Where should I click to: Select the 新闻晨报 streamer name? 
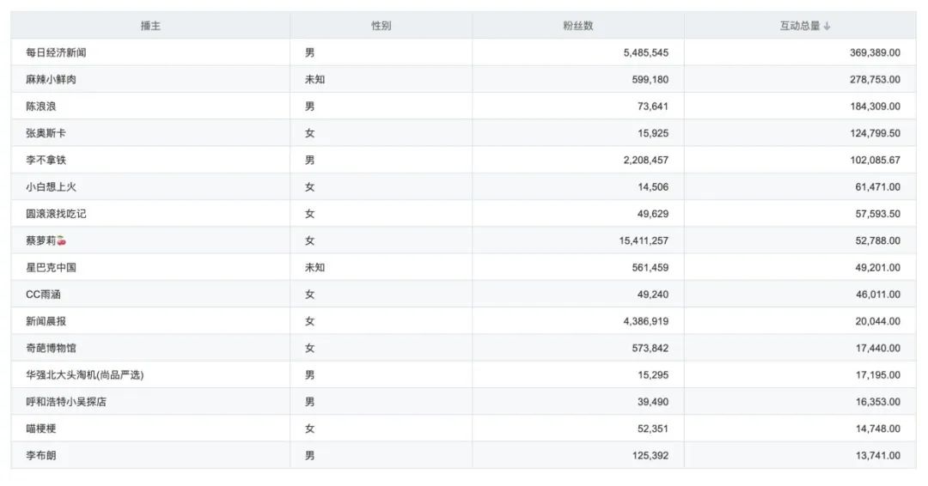click(x=46, y=321)
